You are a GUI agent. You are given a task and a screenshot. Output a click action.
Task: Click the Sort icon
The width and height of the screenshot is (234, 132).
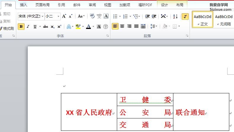[175, 16]
